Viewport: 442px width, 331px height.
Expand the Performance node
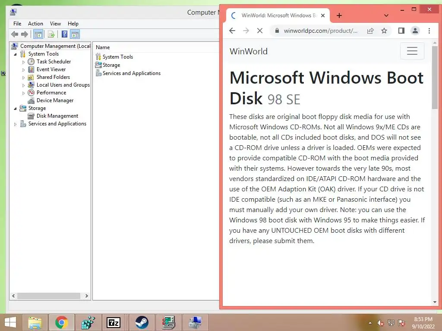click(23, 93)
